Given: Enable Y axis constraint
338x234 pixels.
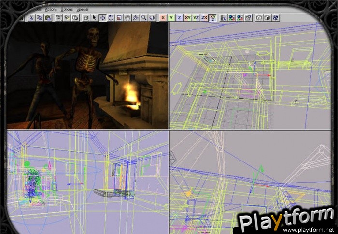Looking at the screenshot, I should point(171,18).
